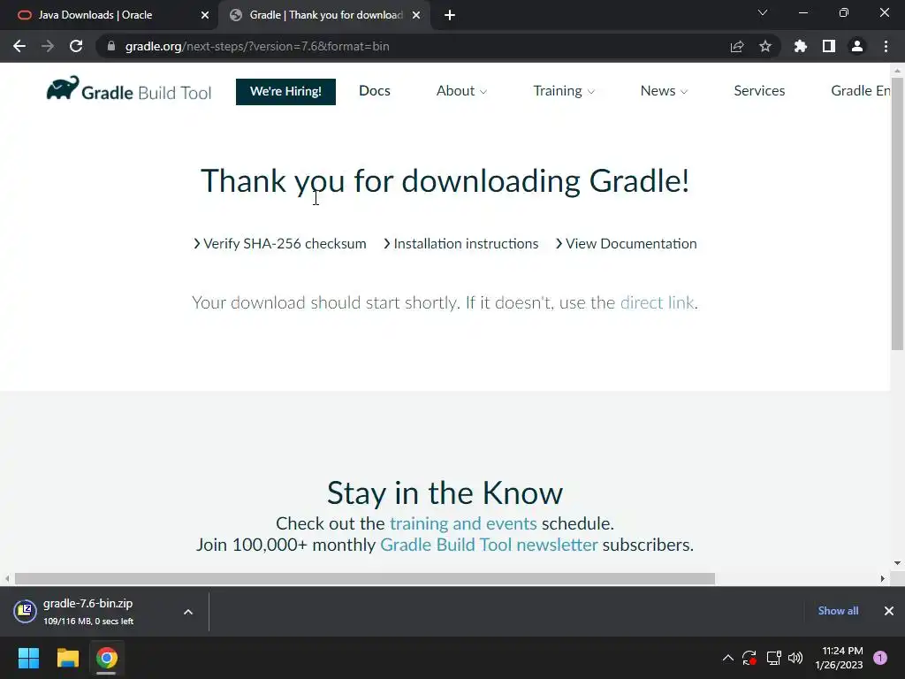Go back to the previous page
Image resolution: width=905 pixels, height=679 pixels.
19,46
